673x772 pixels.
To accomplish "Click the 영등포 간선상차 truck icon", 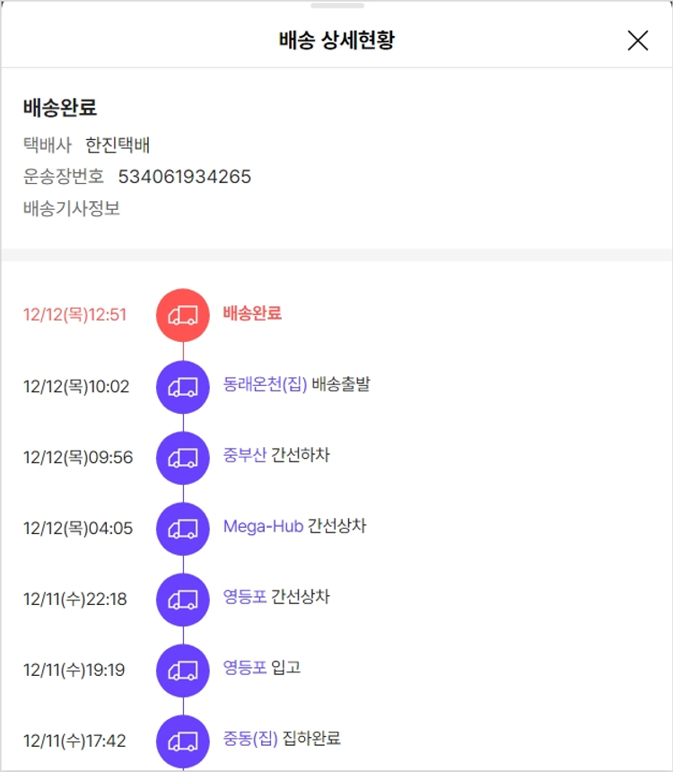I will (x=183, y=600).
